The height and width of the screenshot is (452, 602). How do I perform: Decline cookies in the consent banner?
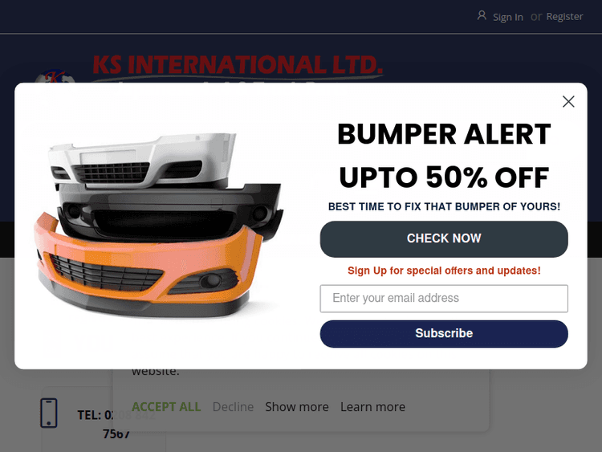click(233, 407)
